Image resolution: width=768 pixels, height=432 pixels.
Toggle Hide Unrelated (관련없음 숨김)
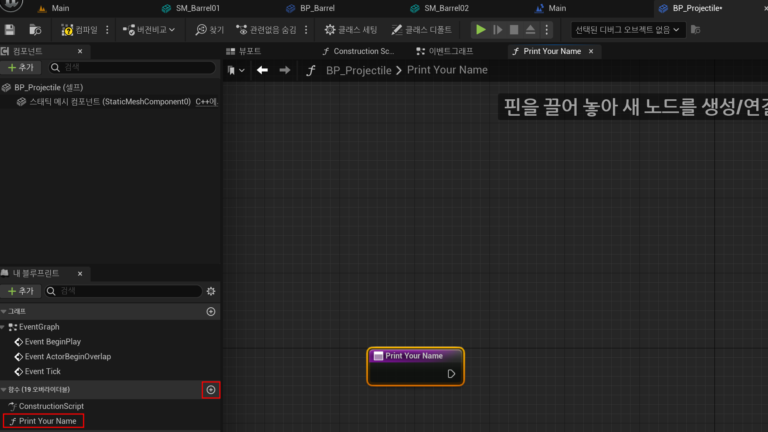pos(266,30)
